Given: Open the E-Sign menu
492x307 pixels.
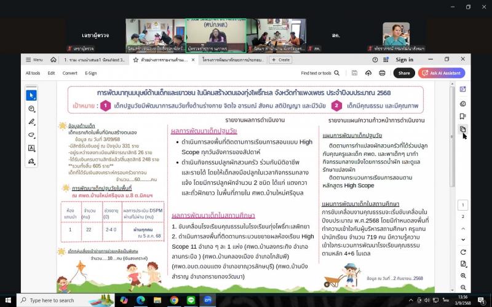Looking at the screenshot, I should pos(90,73).
